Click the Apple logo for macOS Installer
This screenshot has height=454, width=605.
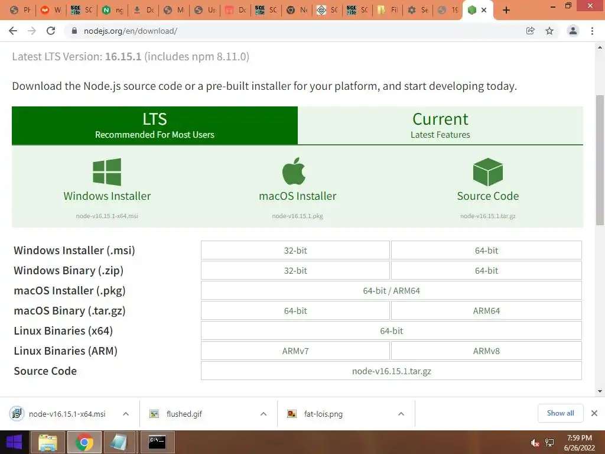[x=294, y=171]
